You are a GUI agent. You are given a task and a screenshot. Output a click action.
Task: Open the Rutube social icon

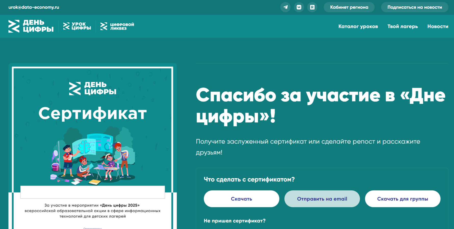(312, 7)
